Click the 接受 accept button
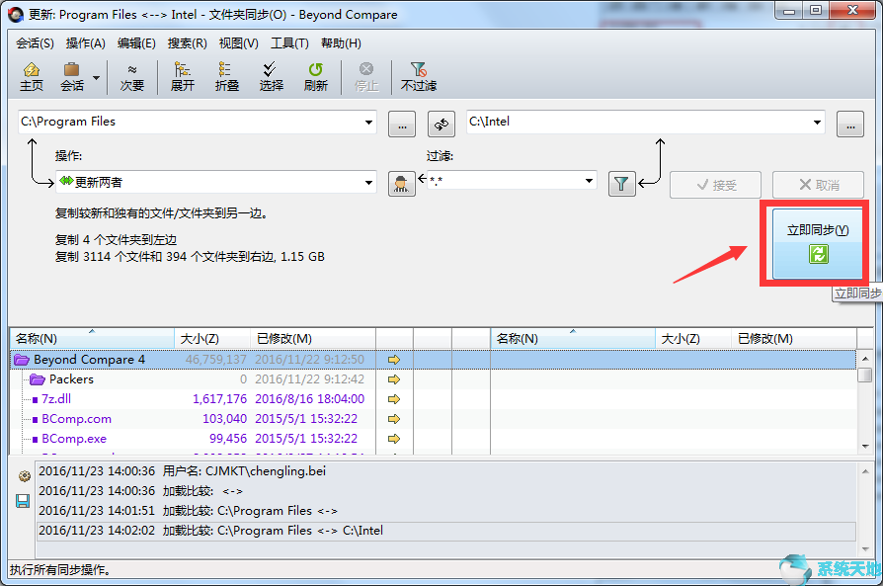Screen dimensions: 883x586 pyautogui.click(x=715, y=185)
